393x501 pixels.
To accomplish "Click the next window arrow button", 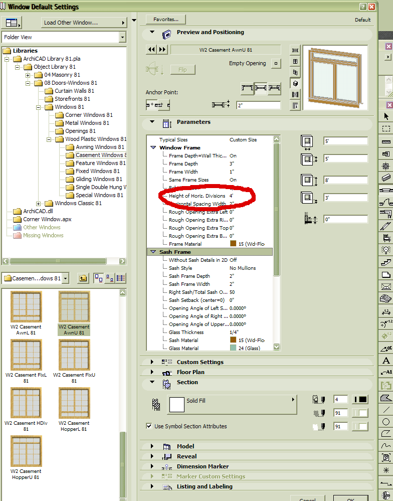I will click(x=162, y=50).
